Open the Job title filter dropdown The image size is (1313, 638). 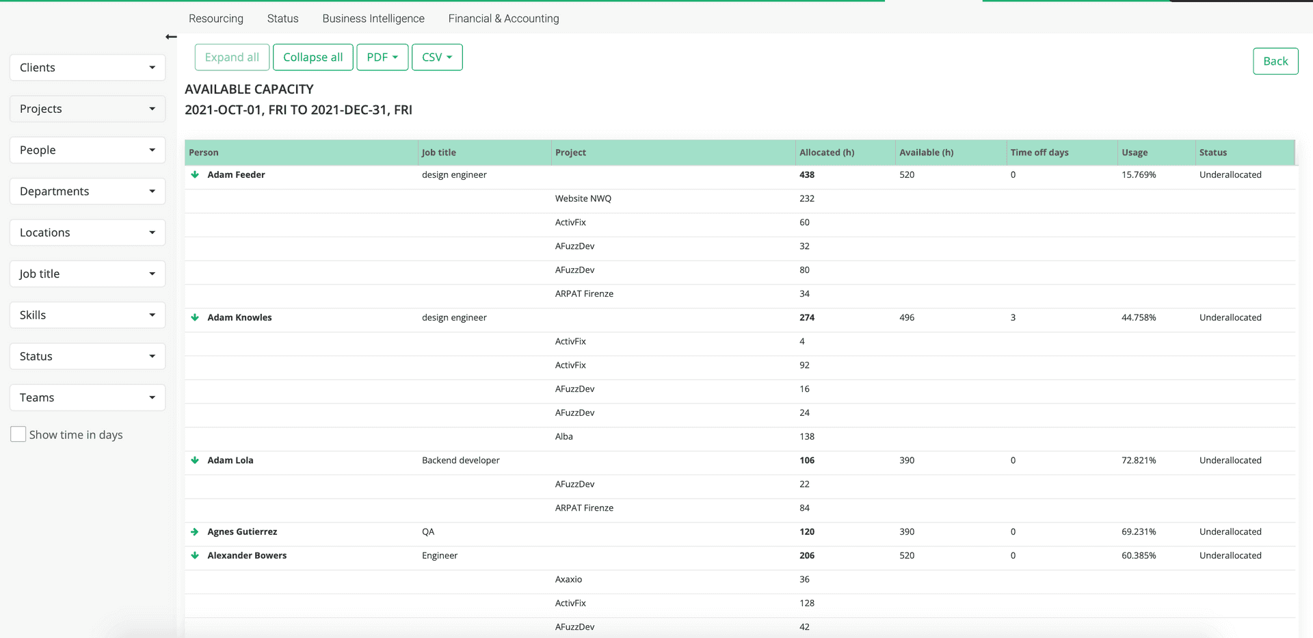(x=88, y=274)
